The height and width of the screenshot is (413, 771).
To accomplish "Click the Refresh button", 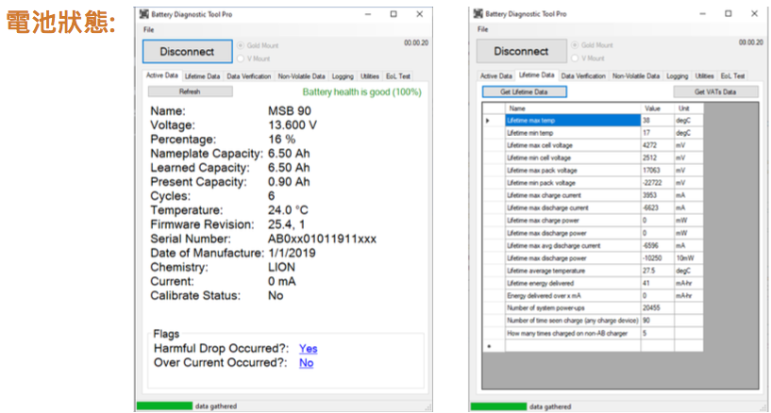I will pyautogui.click(x=190, y=91).
